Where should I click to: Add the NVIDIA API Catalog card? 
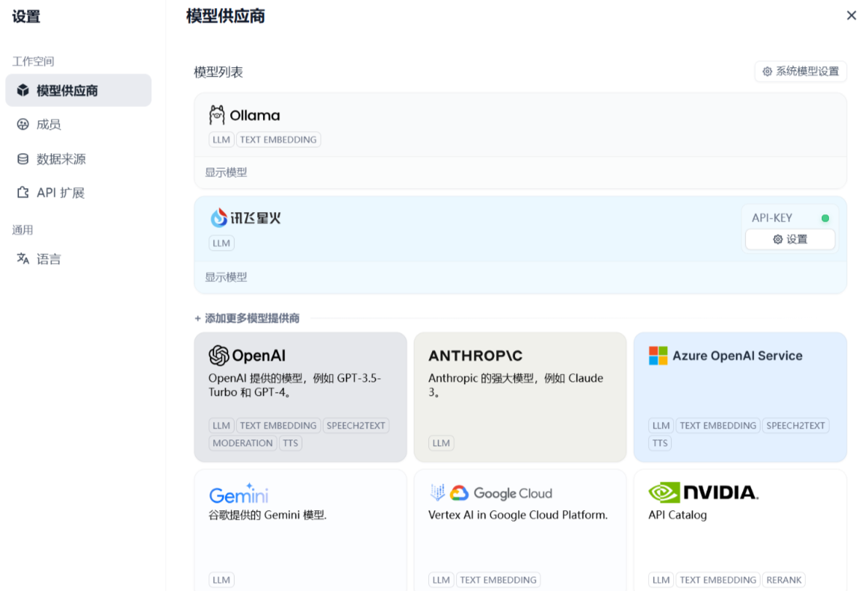(740, 531)
